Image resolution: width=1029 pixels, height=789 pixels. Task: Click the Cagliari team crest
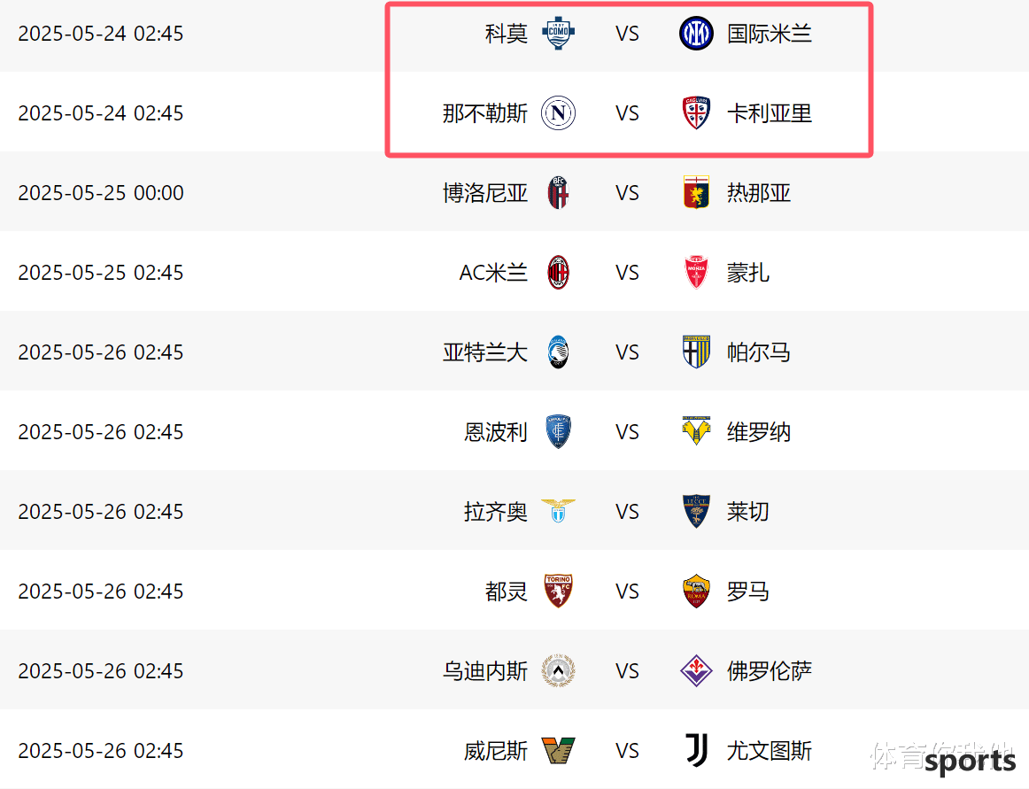[x=696, y=112]
